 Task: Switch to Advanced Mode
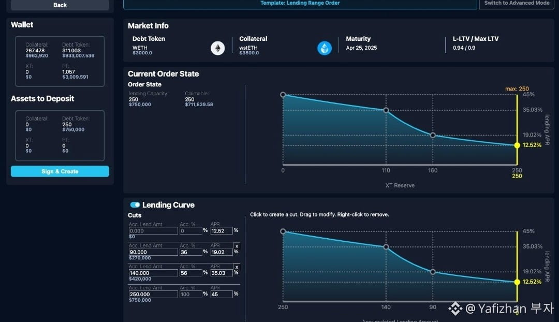[517, 3]
